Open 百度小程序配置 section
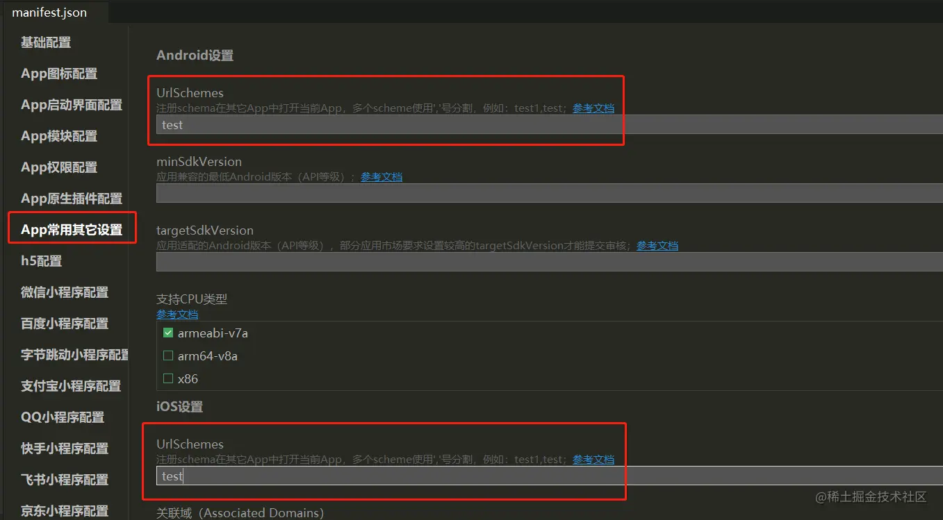This screenshot has width=943, height=520. pos(65,324)
